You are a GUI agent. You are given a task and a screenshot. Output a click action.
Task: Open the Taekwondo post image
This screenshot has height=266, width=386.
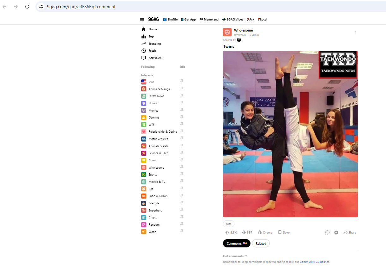pyautogui.click(x=290, y=134)
